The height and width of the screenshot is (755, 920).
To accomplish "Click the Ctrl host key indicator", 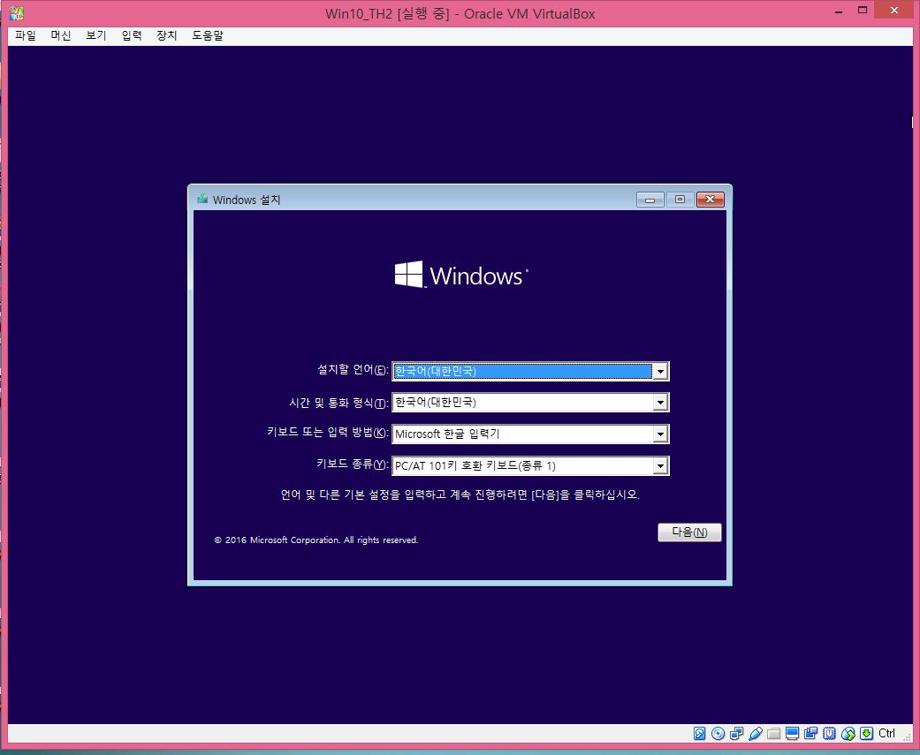I will click(x=886, y=733).
